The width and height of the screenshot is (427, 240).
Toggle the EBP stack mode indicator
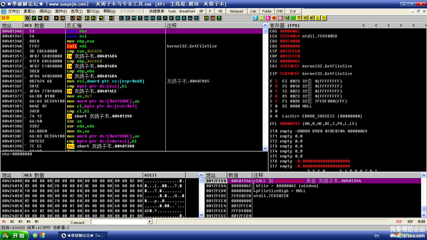[x=410, y=222]
